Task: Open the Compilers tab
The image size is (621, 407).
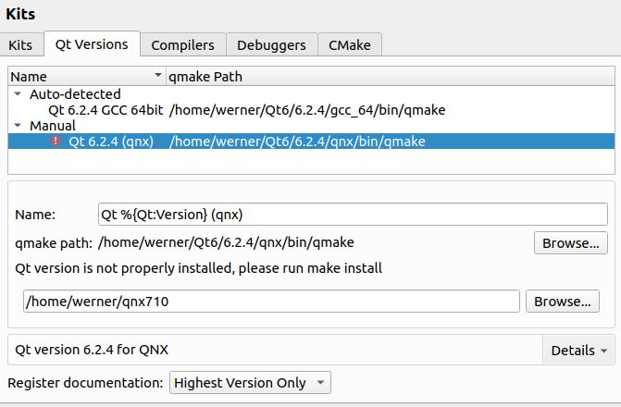Action: coord(182,44)
